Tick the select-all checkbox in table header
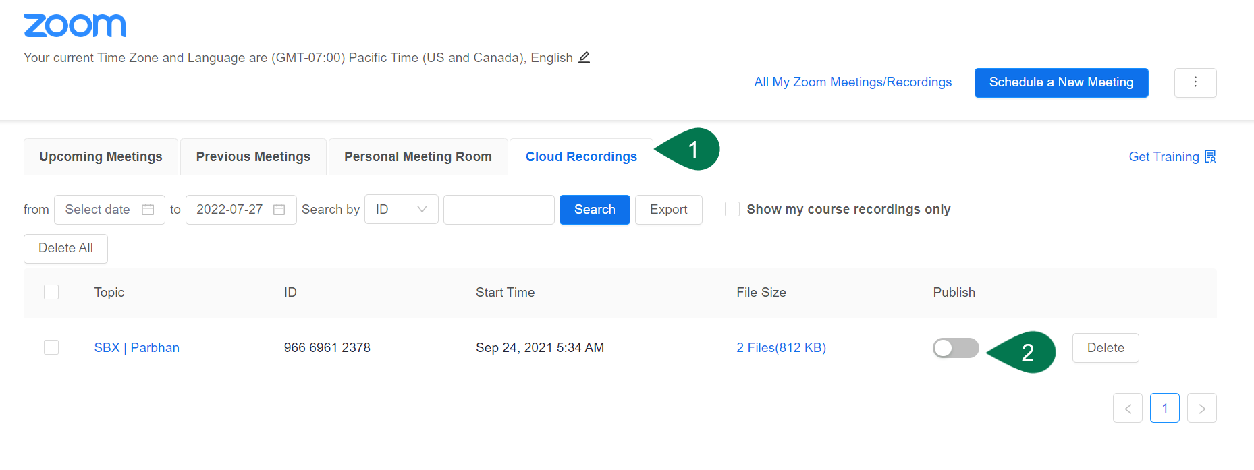This screenshot has height=470, width=1254. pos(51,292)
